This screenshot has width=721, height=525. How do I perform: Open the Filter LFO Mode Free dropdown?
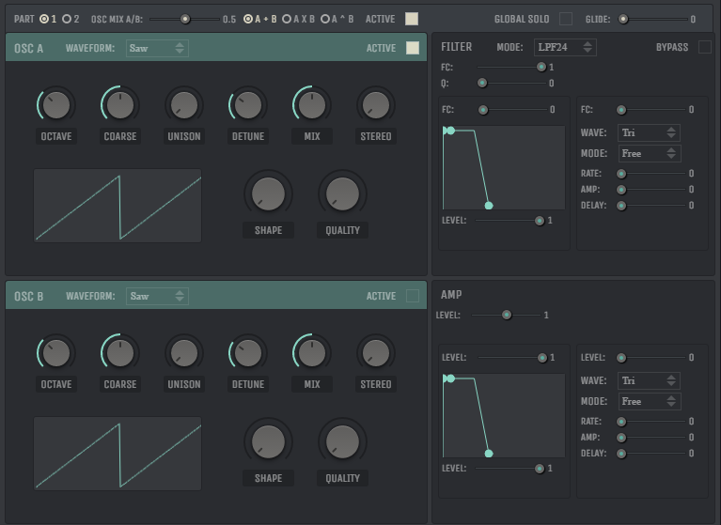tap(649, 153)
